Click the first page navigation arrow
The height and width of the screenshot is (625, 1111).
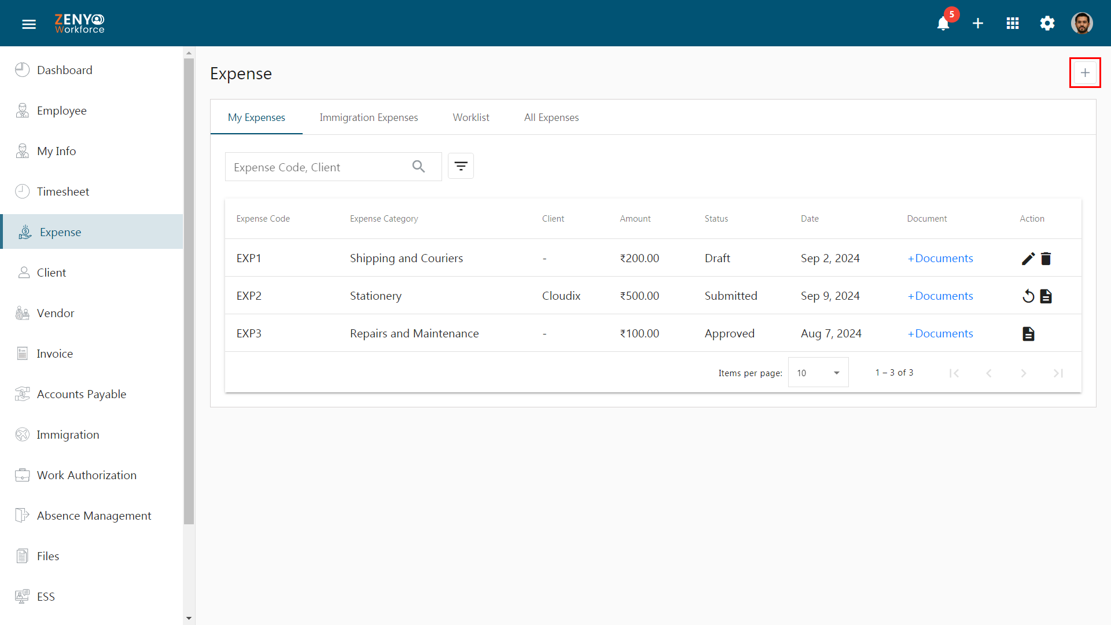coord(954,373)
